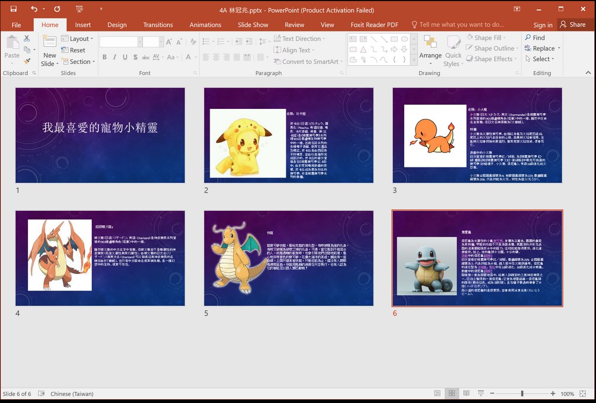Justify paragraph text
Viewport: 596px width, 403px height.
pyautogui.click(x=237, y=57)
